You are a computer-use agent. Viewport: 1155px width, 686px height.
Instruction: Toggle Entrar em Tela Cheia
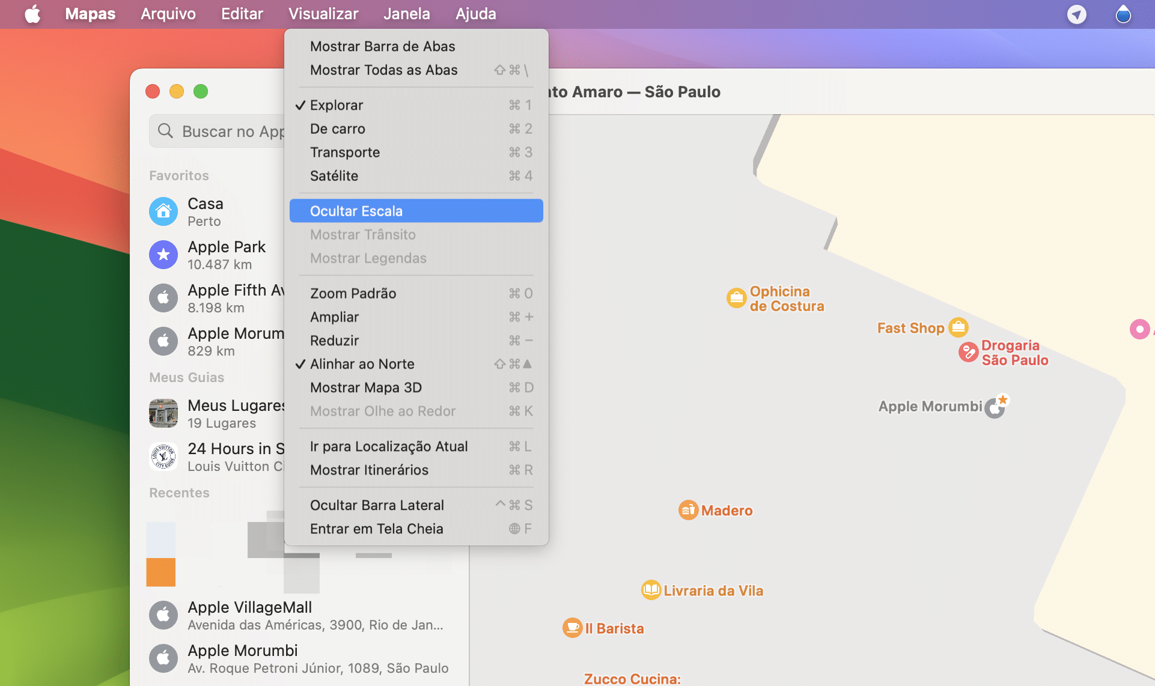(x=416, y=529)
